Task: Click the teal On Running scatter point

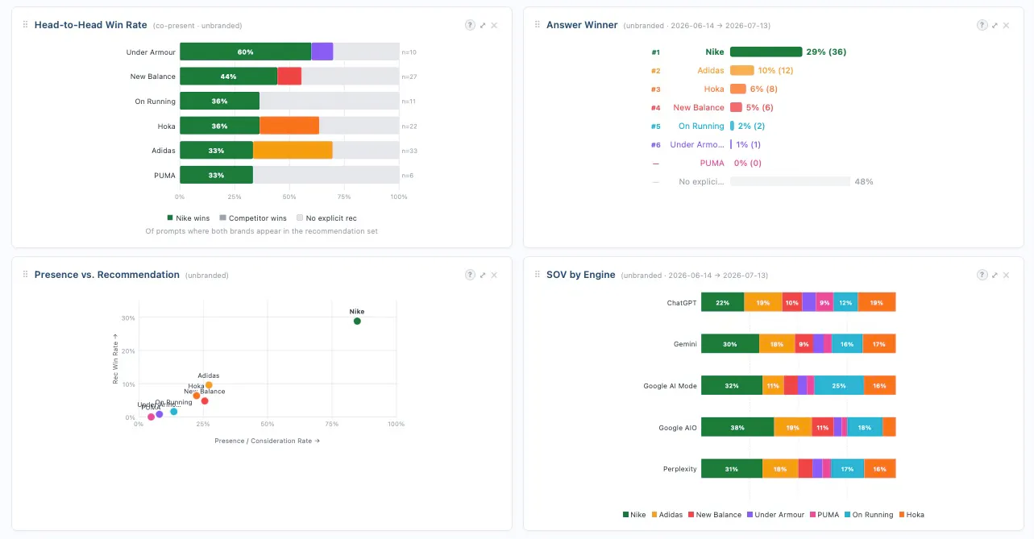Action: 173,412
